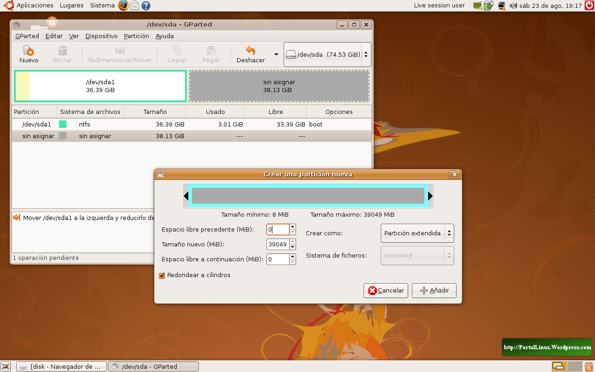Decrease Tamaño nuevo value

[x=292, y=247]
